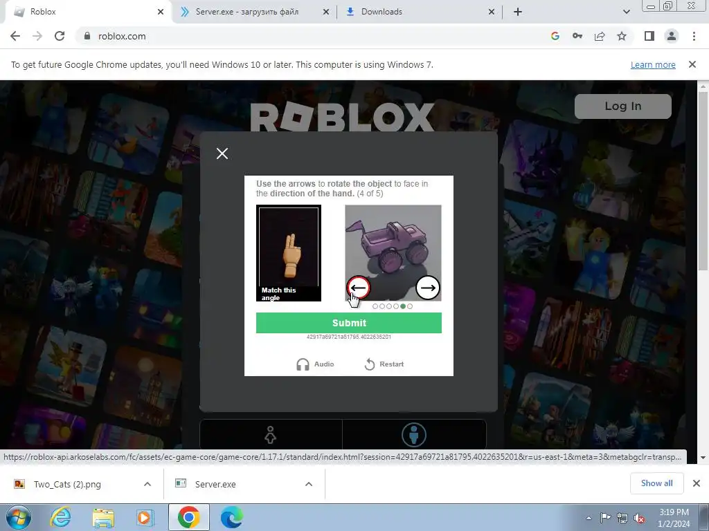Open Windows Media Player from taskbar
Image resolution: width=709 pixels, height=531 pixels.
[145, 517]
